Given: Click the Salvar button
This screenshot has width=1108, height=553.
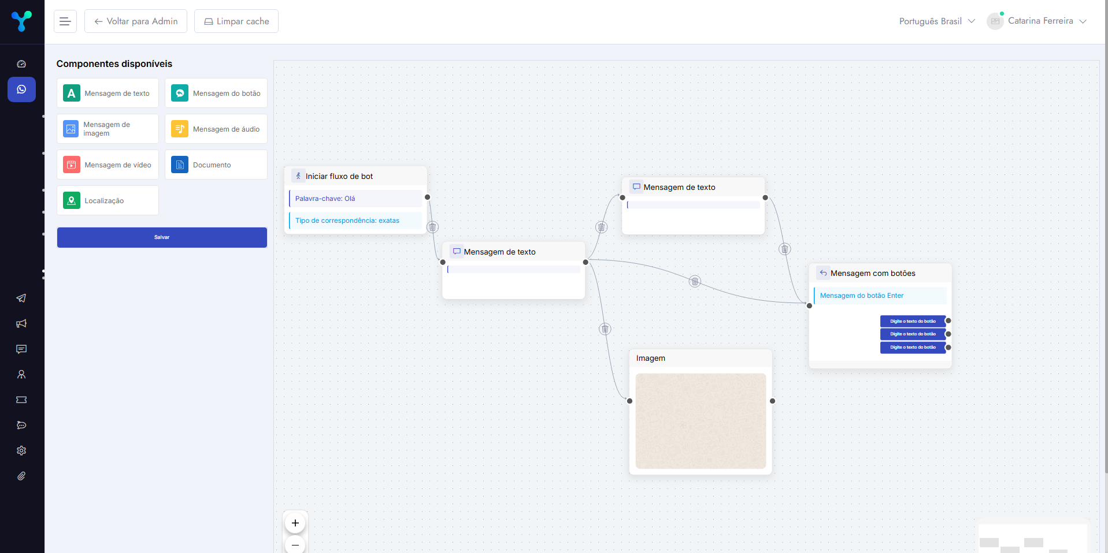Looking at the screenshot, I should 162,237.
